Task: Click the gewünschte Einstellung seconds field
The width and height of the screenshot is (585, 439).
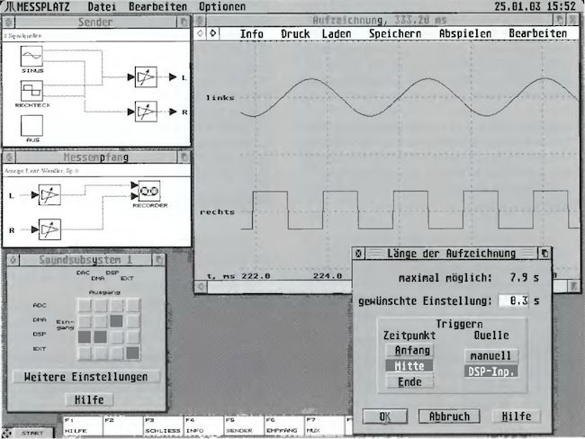Action: (511, 300)
